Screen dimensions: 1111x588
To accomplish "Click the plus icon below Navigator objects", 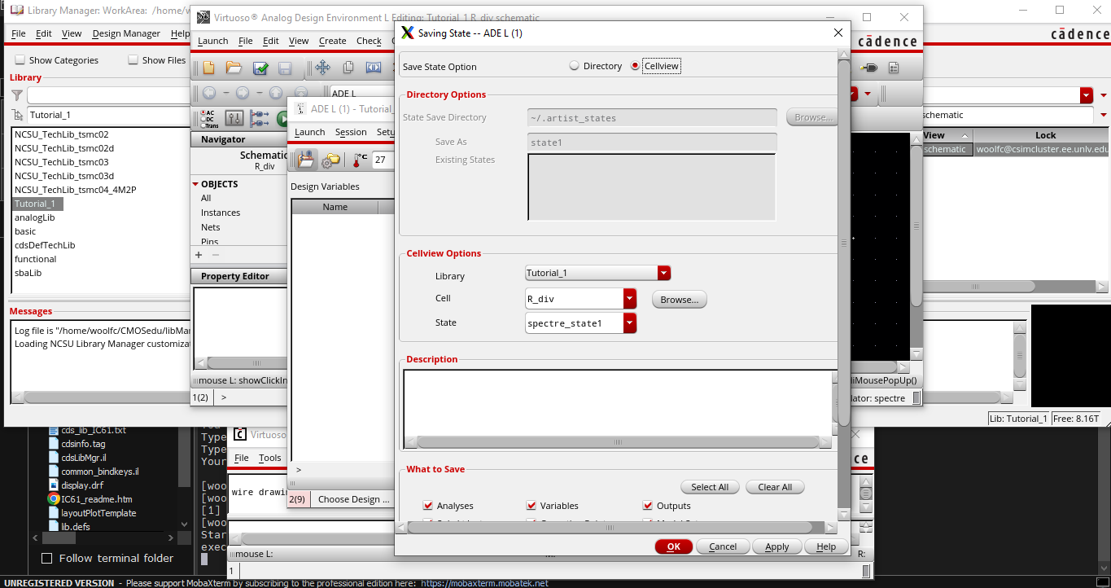I will point(199,255).
